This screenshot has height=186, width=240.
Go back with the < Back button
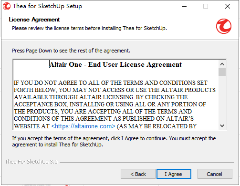coord(138,174)
